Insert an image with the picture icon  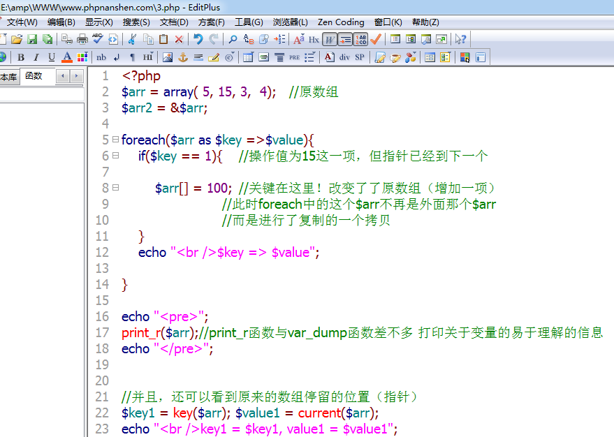(168, 57)
